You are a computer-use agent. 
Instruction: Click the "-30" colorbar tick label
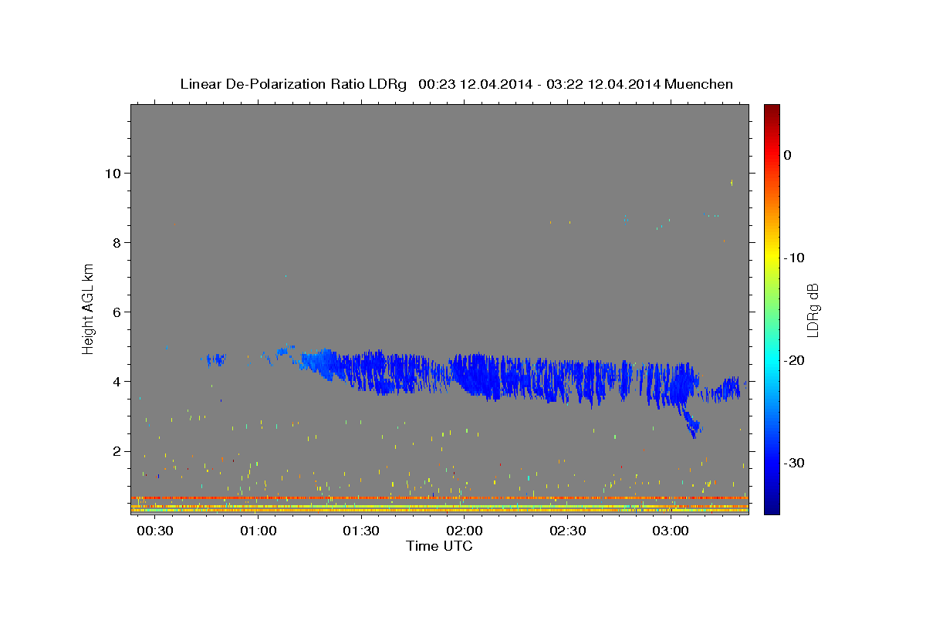[794, 463]
